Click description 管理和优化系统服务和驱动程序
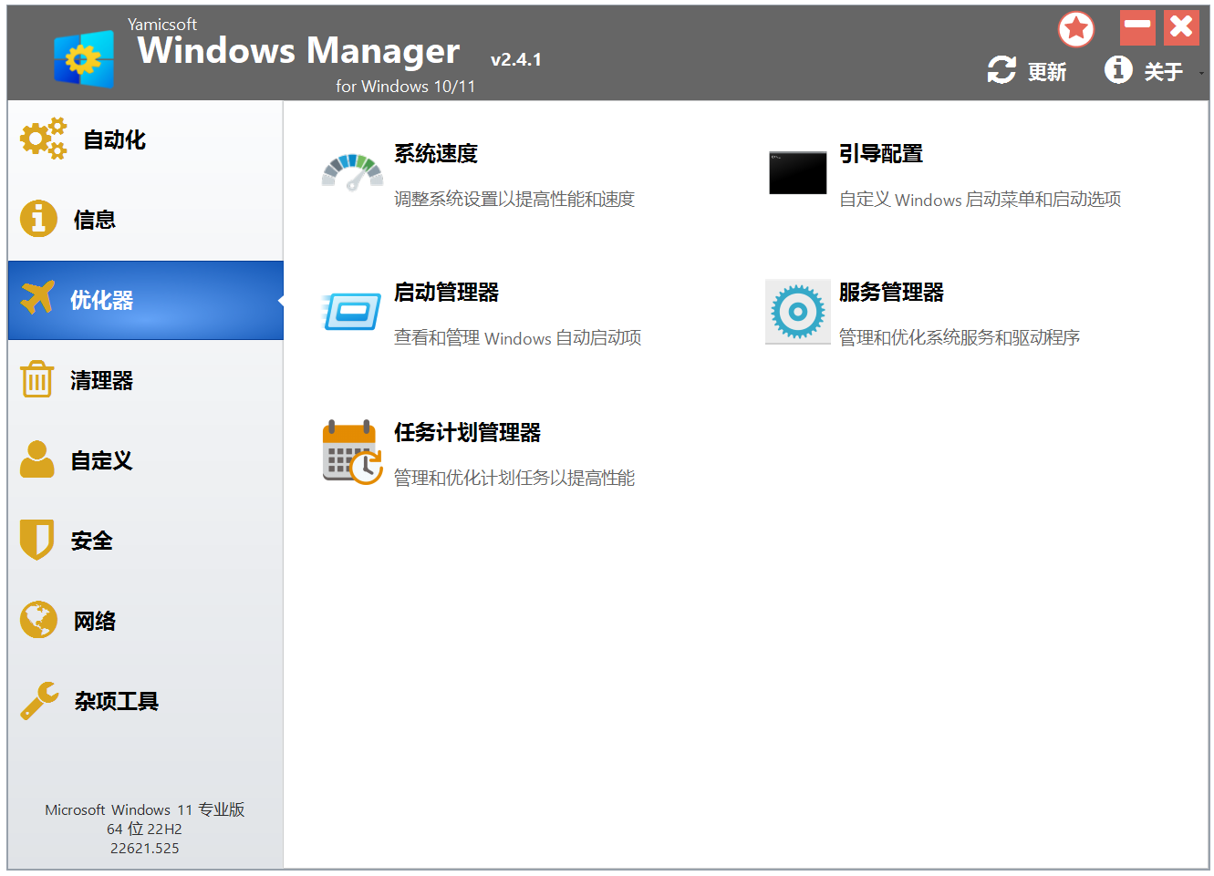1214x876 pixels. tap(960, 337)
